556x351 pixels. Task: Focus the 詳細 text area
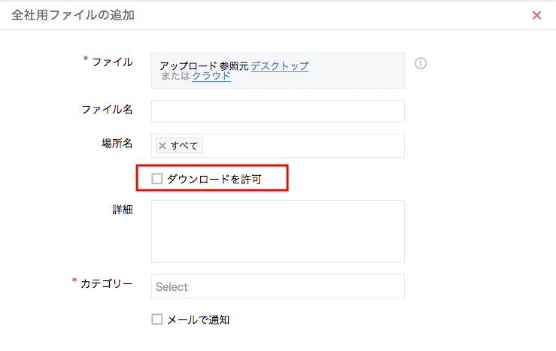pos(278,231)
